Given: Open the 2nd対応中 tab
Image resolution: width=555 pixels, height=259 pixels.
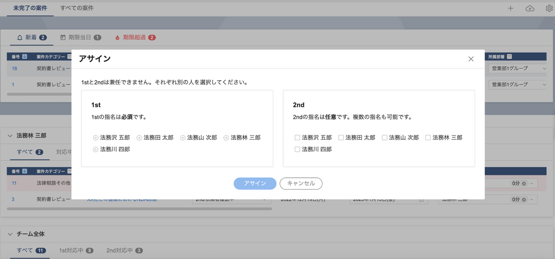Looking at the screenshot, I should tap(124, 250).
